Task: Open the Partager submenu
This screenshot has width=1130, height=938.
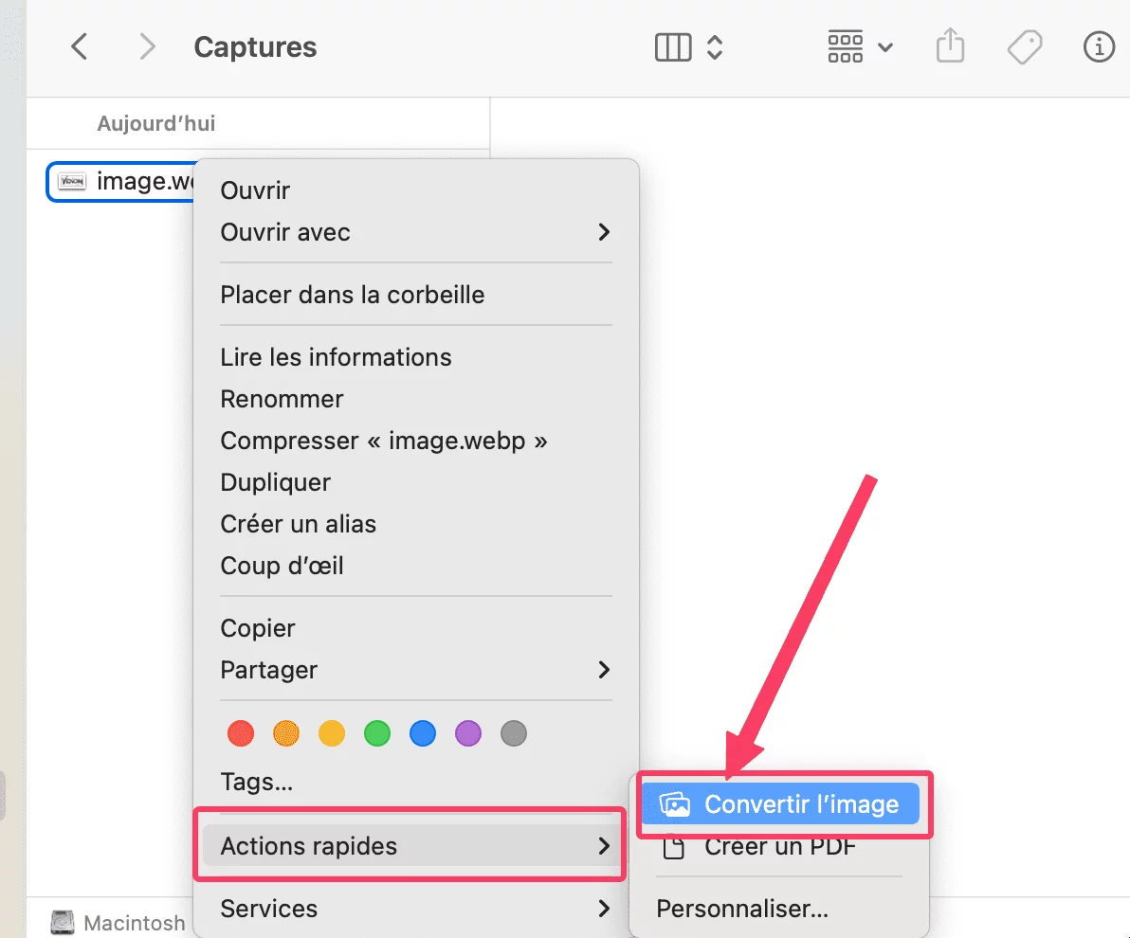Action: click(415, 670)
